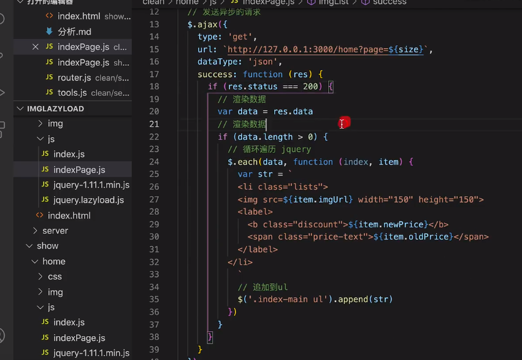The width and height of the screenshot is (522, 360).
Task: Click the dataType: 'json' line
Action: coord(240,62)
